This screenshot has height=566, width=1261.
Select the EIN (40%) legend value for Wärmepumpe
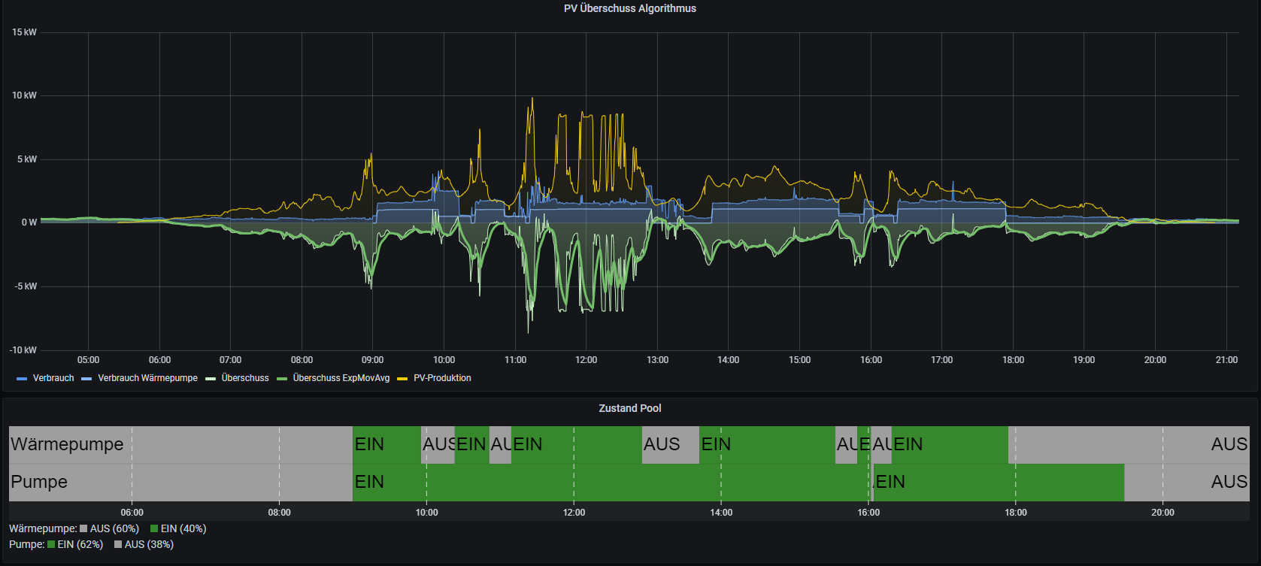pyautogui.click(x=183, y=529)
